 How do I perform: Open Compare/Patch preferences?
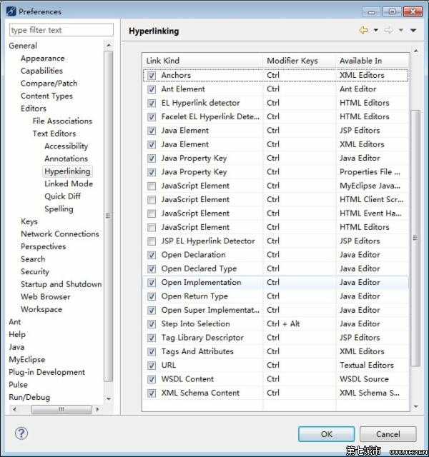[x=49, y=84]
